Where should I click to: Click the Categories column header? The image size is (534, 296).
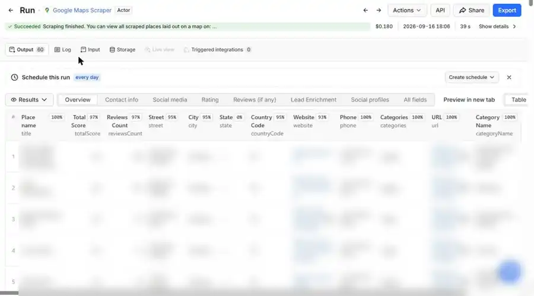click(402, 121)
